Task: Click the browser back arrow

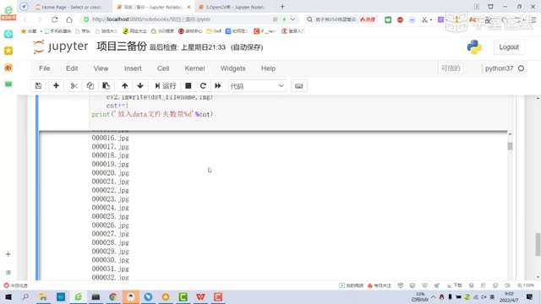Action: tap(25, 19)
